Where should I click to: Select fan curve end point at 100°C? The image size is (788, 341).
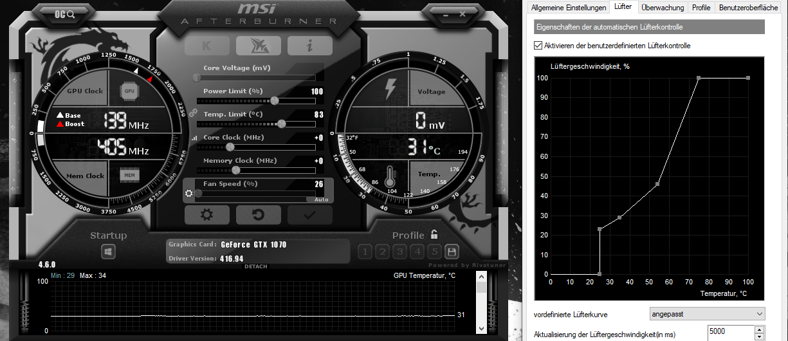click(748, 78)
